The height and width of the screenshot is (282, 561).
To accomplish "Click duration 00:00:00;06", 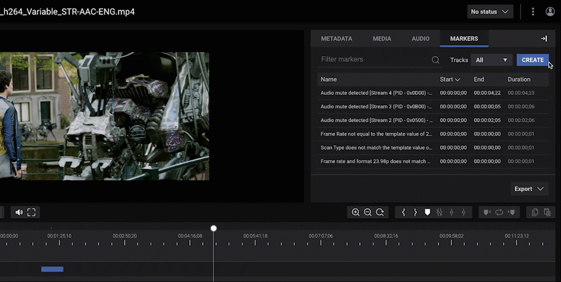I will [x=521, y=107].
